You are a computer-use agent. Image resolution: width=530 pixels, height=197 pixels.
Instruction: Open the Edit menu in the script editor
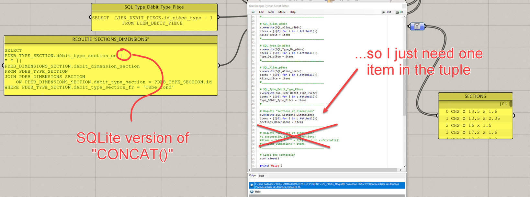(261, 12)
